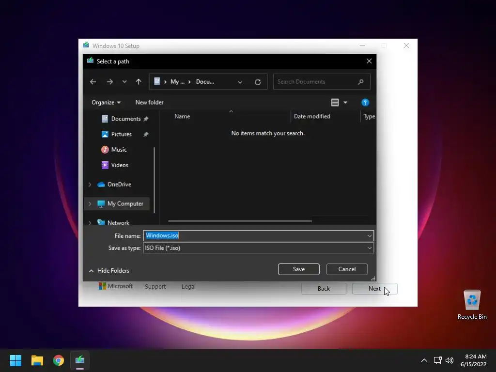
Task: Change view with the view layout icon
Action: [x=335, y=103]
